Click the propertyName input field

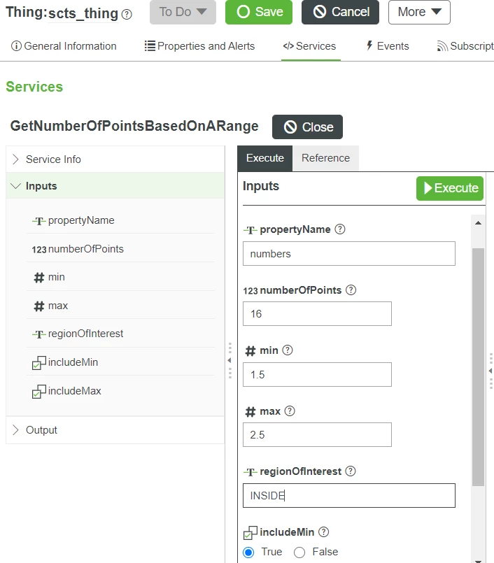[349, 253]
